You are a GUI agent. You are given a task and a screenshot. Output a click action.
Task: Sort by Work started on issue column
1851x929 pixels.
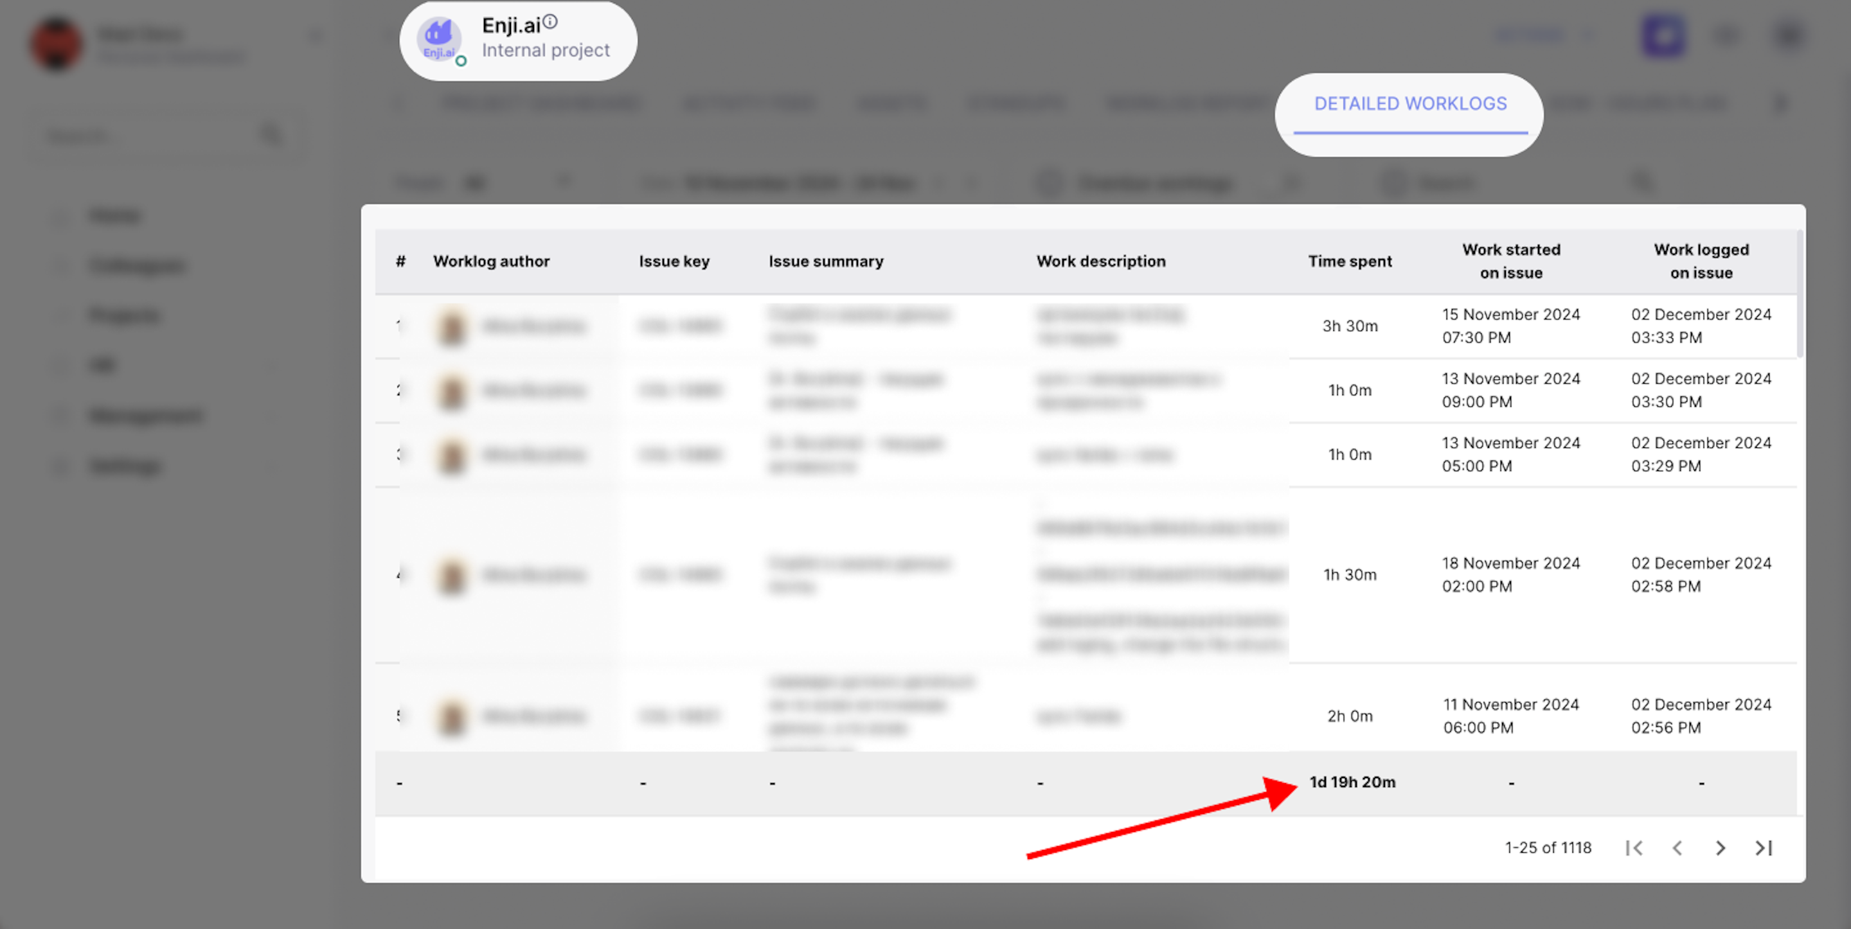1511,261
